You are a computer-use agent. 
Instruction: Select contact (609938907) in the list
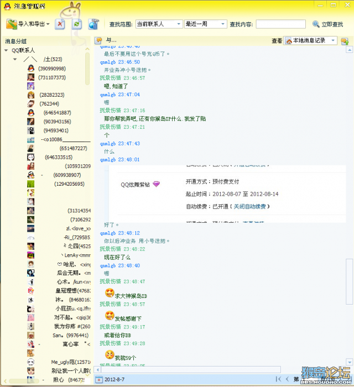(x=67, y=175)
